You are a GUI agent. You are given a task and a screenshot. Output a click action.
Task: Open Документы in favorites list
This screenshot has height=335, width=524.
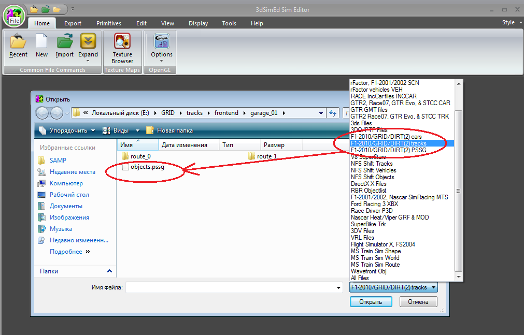tap(66, 206)
